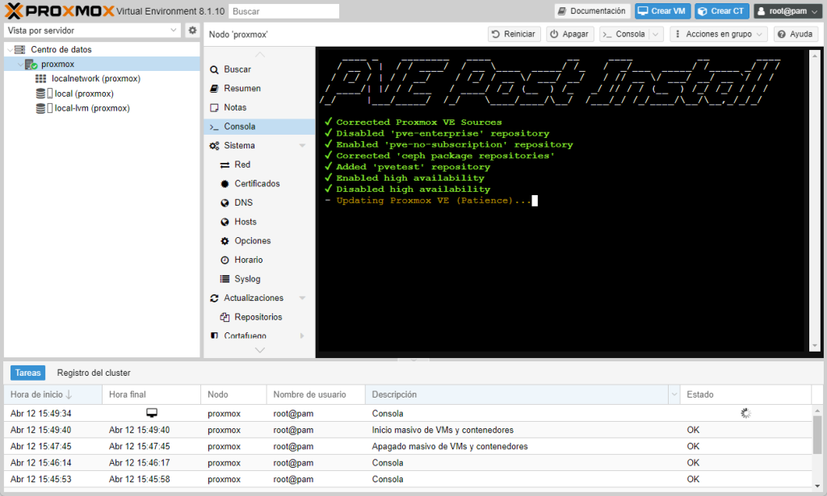This screenshot has width=827, height=496.
Task: Open Vista por servidor view dropdown
Action: [x=93, y=31]
